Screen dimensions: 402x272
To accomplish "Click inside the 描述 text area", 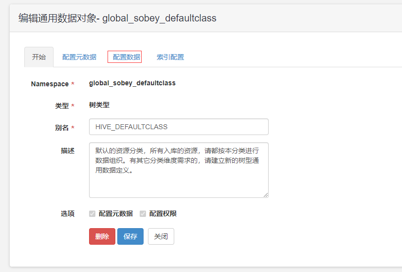I will [179, 170].
